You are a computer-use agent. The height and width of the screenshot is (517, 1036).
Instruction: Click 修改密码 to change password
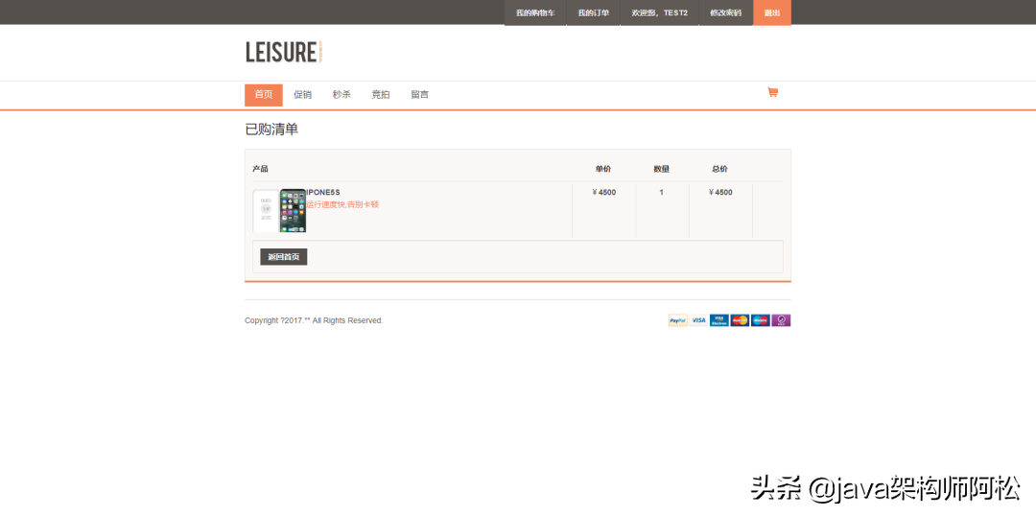pos(725,12)
